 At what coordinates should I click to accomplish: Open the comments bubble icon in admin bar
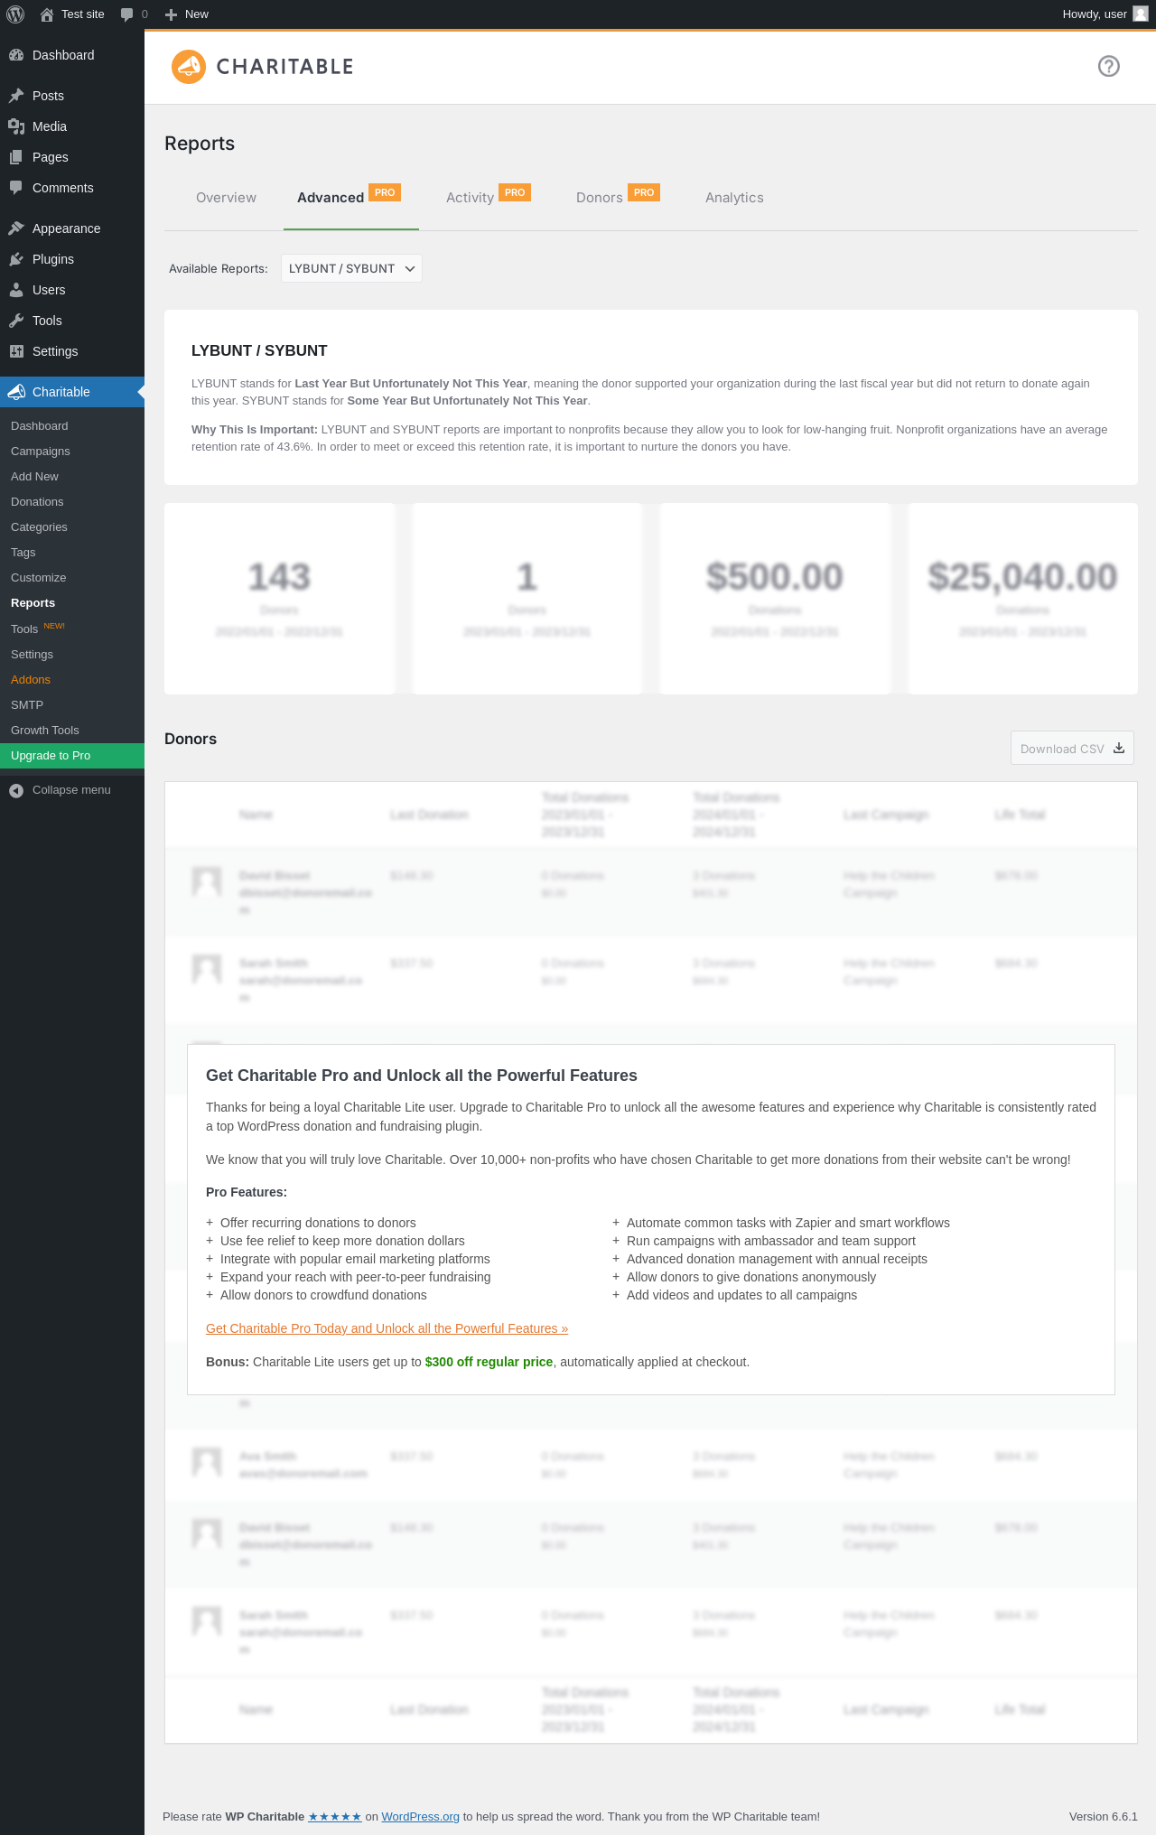pyautogui.click(x=126, y=14)
